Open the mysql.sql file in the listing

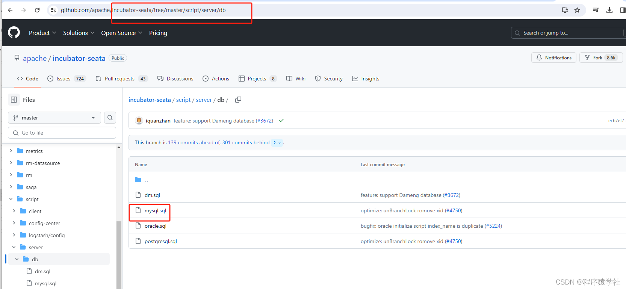click(x=155, y=210)
